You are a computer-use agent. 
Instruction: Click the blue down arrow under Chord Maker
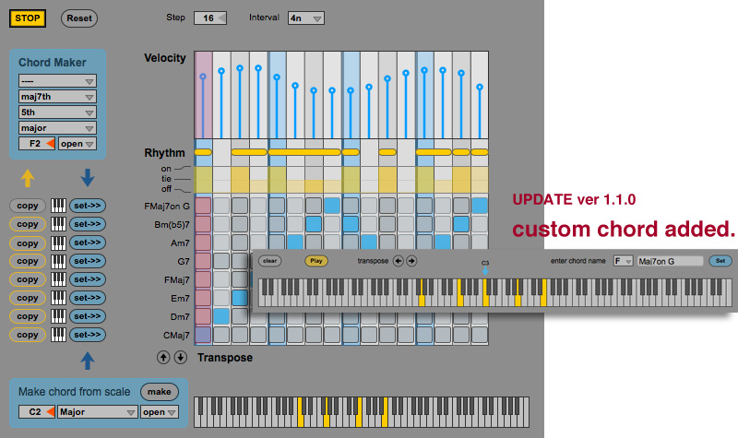pyautogui.click(x=87, y=177)
